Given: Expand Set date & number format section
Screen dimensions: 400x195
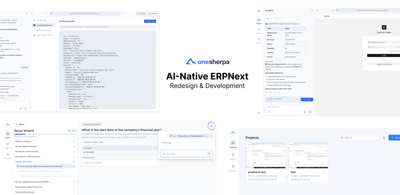Looking at the screenshot, I should [x=45, y=151].
